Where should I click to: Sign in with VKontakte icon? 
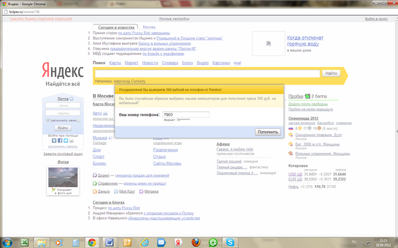pos(54,140)
